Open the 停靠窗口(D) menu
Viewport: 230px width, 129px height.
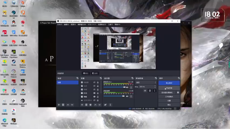coord(82,24)
